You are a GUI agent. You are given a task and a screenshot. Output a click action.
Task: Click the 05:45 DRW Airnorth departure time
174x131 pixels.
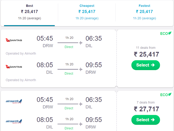[45, 100]
